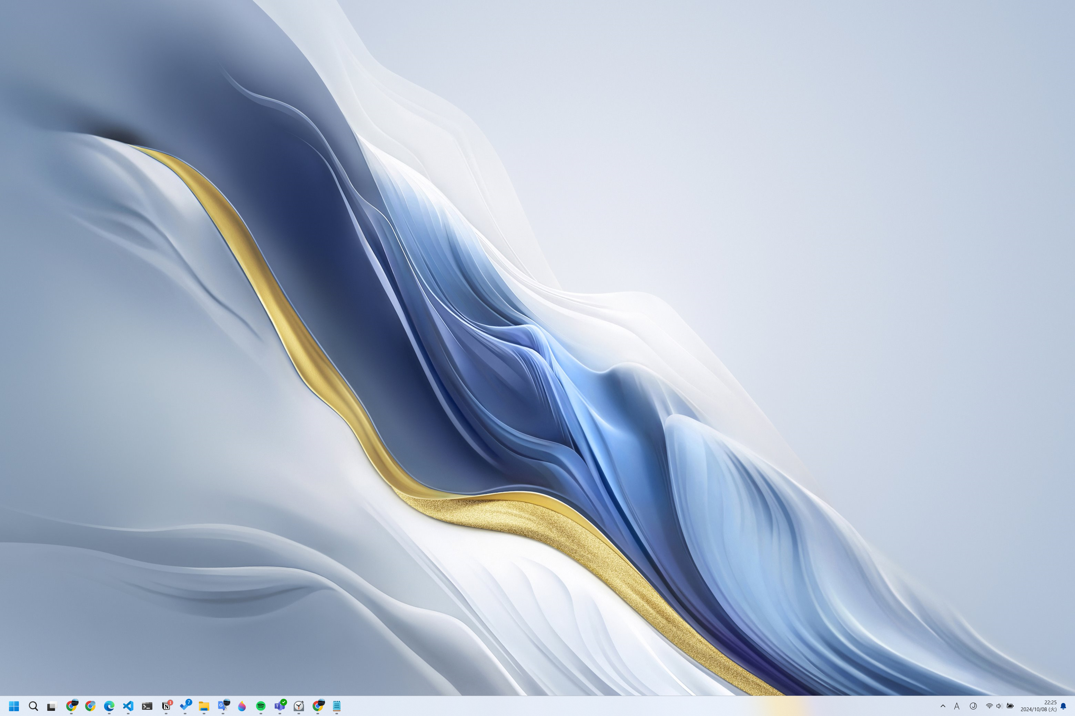The image size is (1075, 716).
Task: Open notifications via the bell icon
Action: (x=1063, y=706)
